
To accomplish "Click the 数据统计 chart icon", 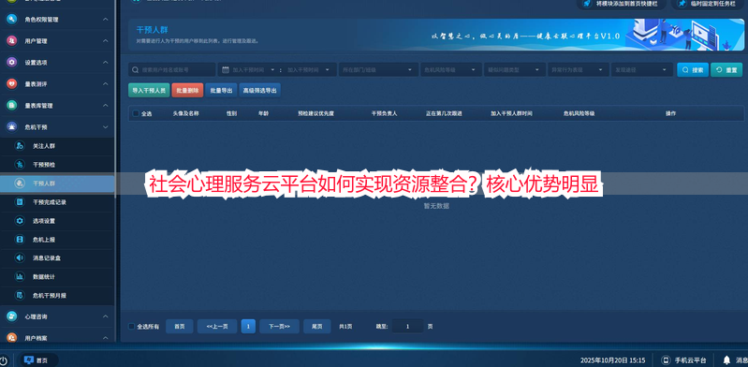I will (x=20, y=276).
